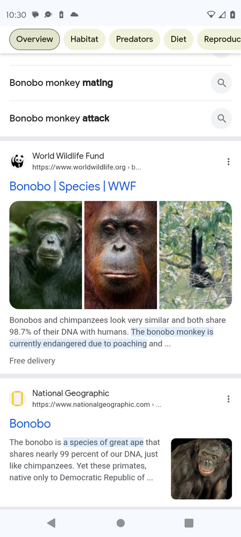The image size is (241, 537).
Task: Open the Reproduction chip
Action: click(x=219, y=39)
